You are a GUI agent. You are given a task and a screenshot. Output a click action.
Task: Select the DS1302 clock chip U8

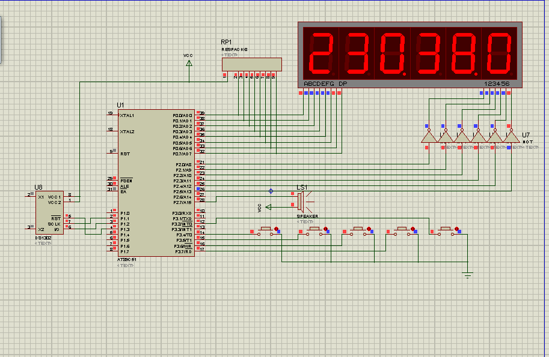click(50, 212)
